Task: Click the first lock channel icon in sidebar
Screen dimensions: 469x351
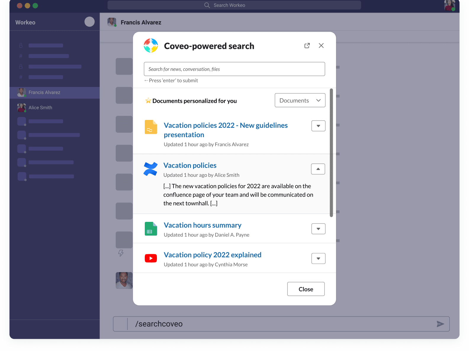Action: tap(21, 46)
